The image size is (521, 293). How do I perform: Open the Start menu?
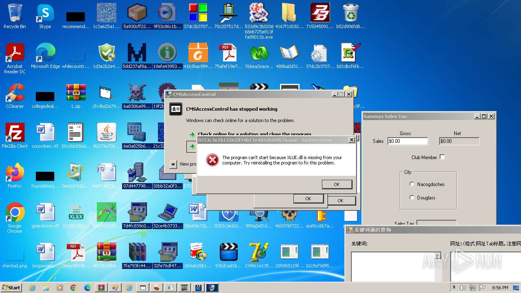(11, 288)
